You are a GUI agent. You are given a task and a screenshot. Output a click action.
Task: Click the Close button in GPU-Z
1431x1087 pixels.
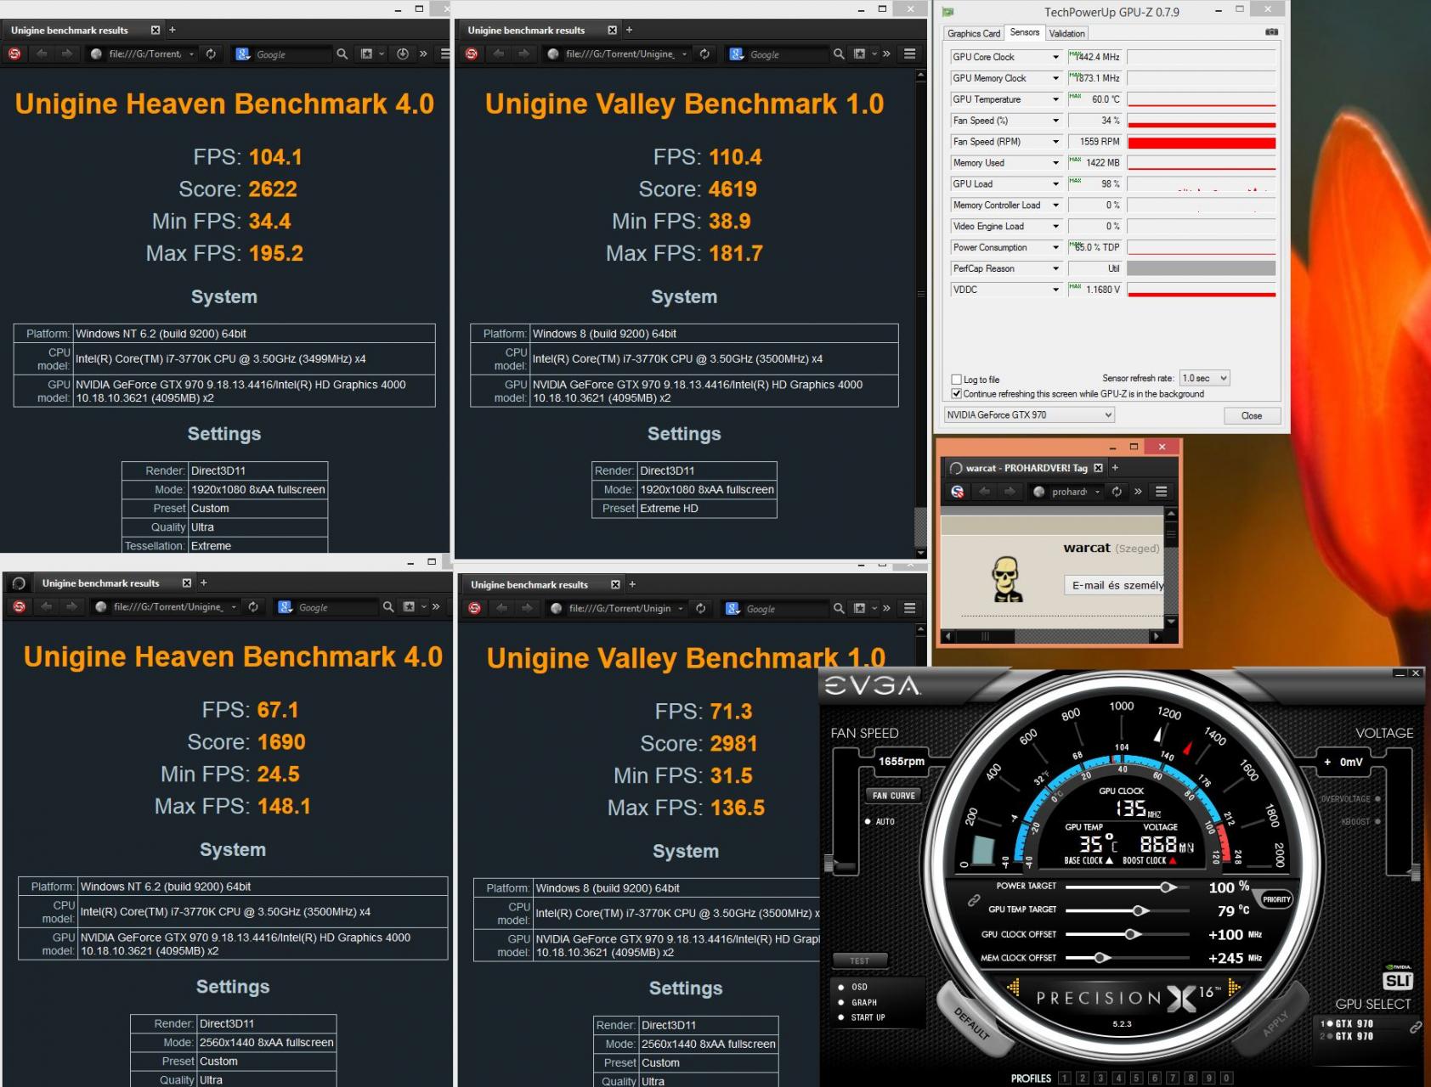tap(1251, 415)
